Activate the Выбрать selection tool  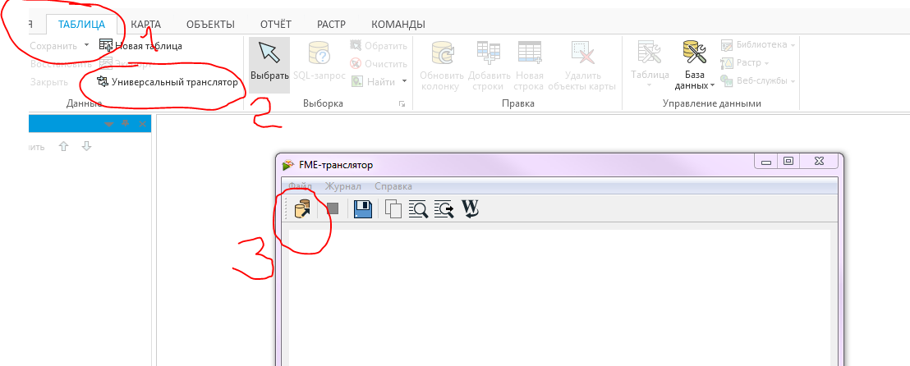click(x=269, y=65)
